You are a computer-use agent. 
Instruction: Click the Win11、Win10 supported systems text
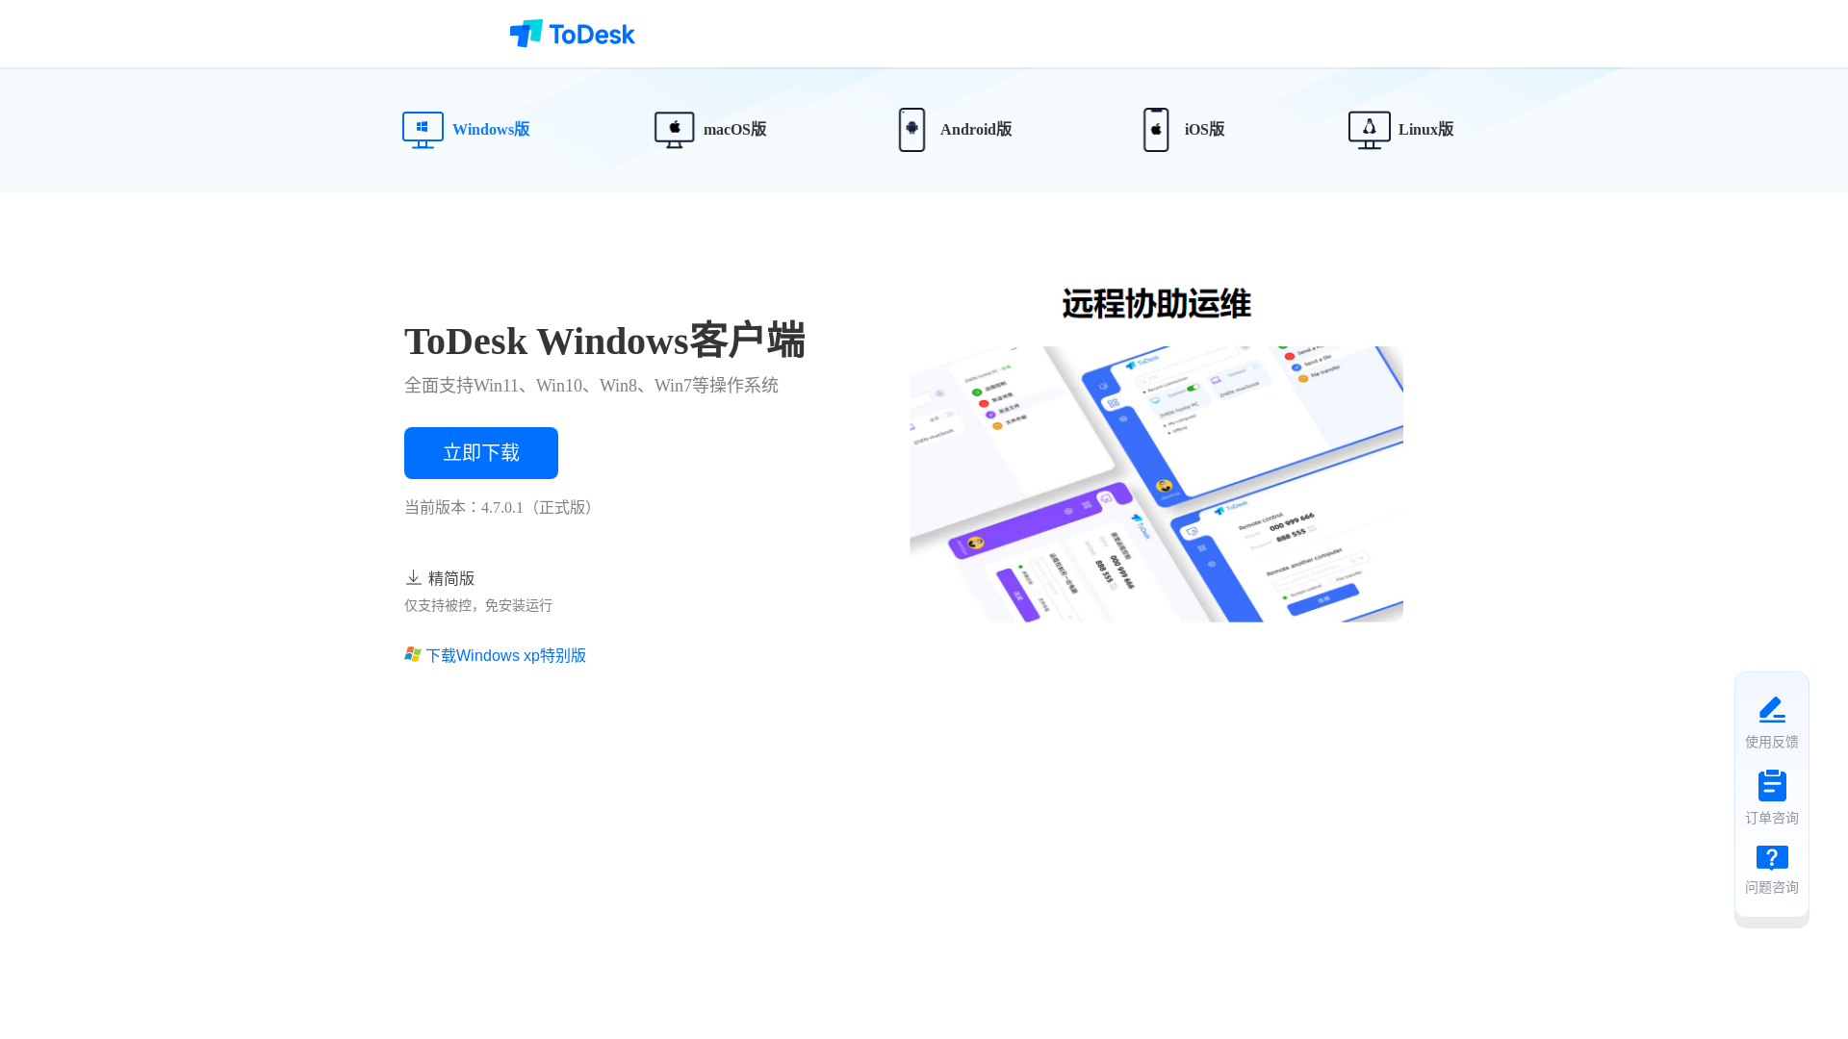(591, 385)
